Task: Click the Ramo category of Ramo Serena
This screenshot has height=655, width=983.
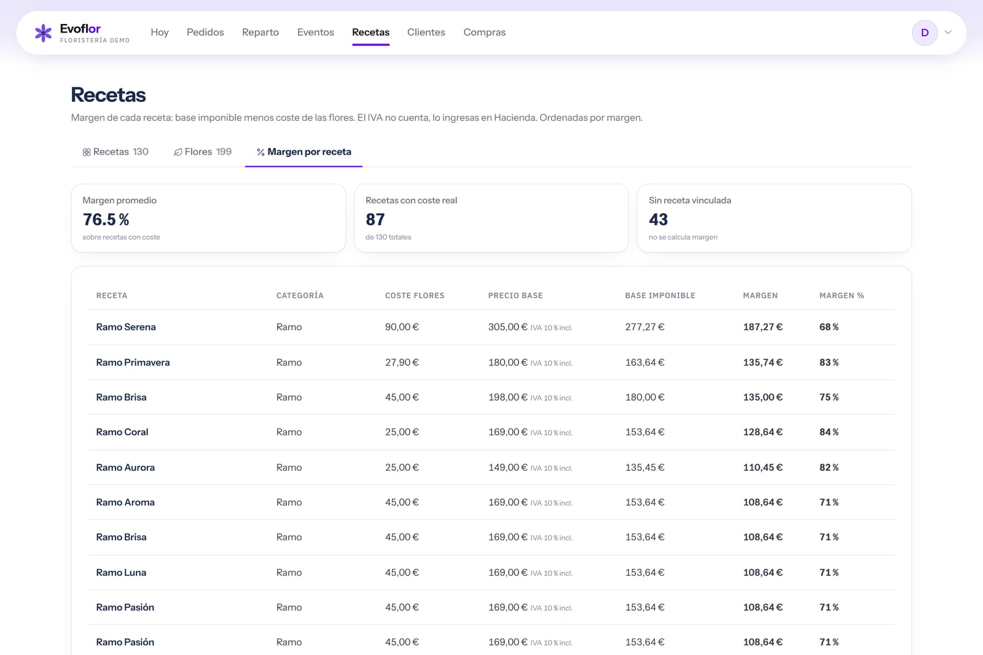Action: [289, 327]
